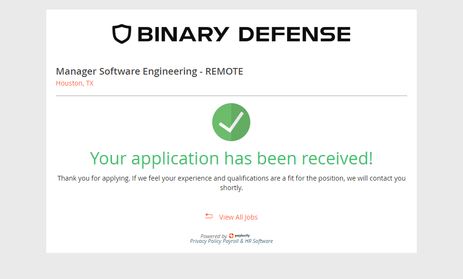Select the Manager Software Engineering title text
This screenshot has width=463, height=279.
click(126, 72)
